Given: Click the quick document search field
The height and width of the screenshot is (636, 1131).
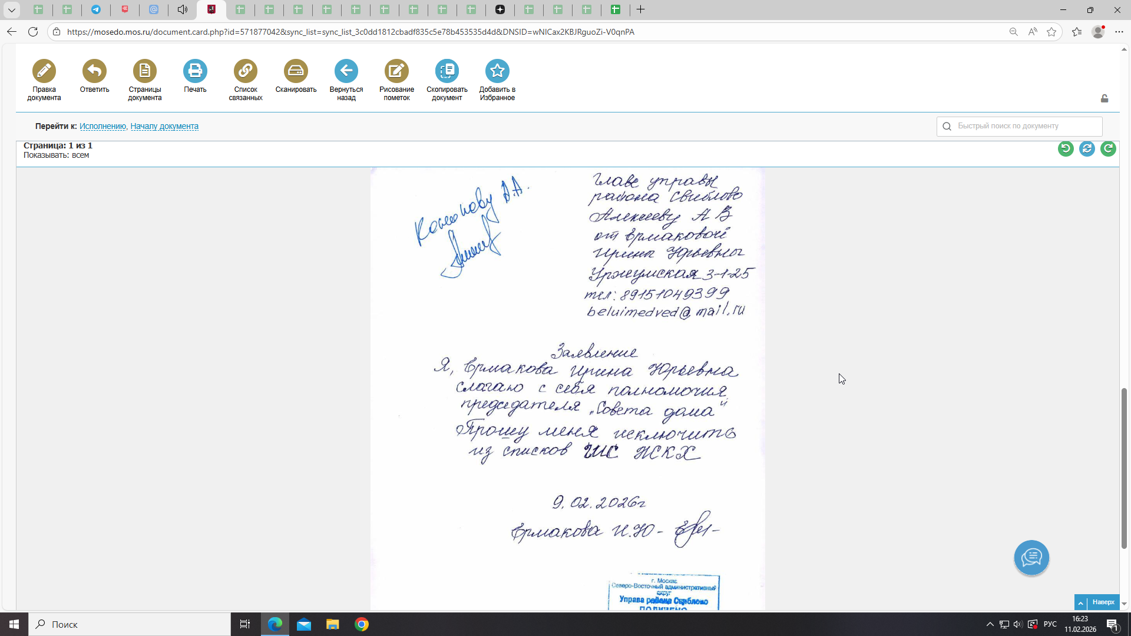Looking at the screenshot, I should pos(1025,126).
